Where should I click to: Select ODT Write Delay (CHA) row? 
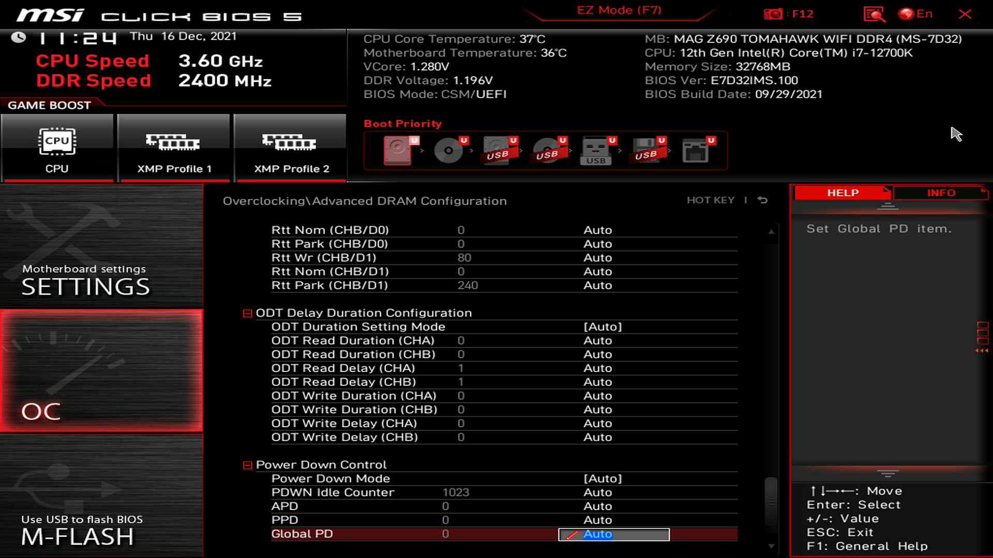(504, 424)
